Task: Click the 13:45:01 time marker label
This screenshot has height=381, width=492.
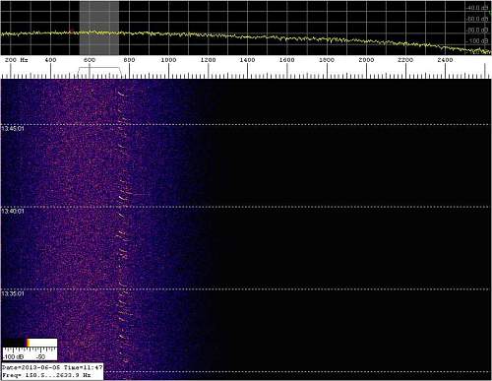Action: pos(13,129)
